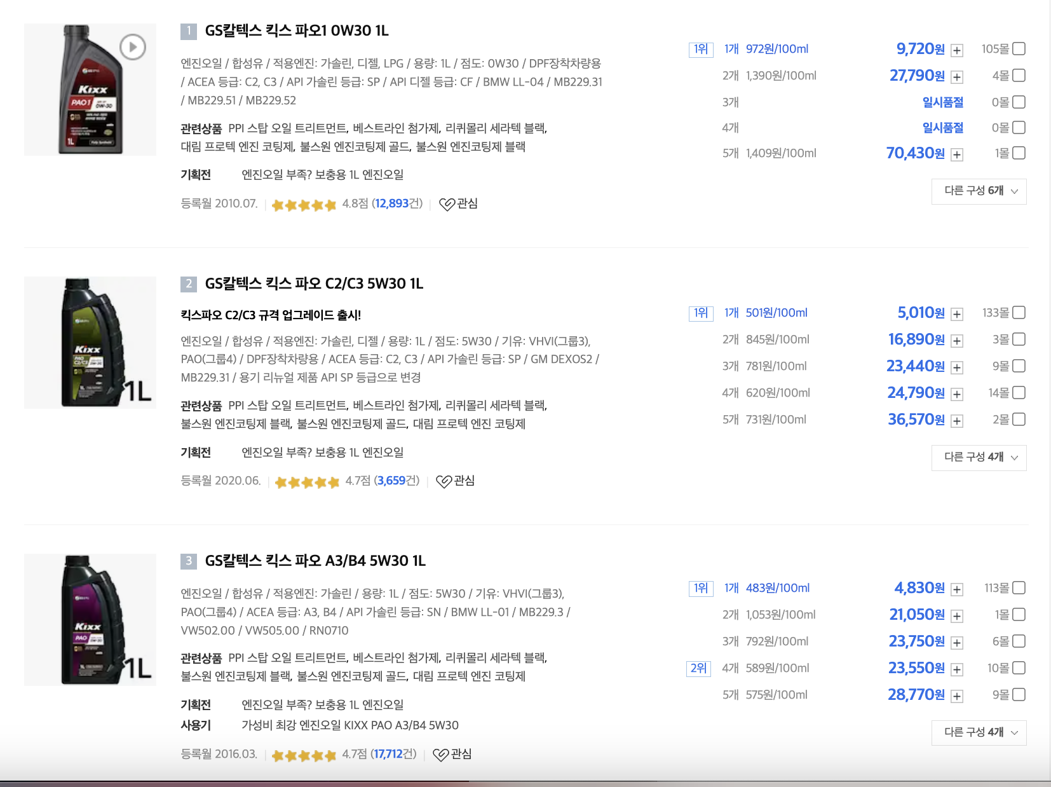The image size is (1051, 787).
Task: Open GS칼텍스 킥스 파오 A3/B4 5W30 1L title
Action: 315,561
